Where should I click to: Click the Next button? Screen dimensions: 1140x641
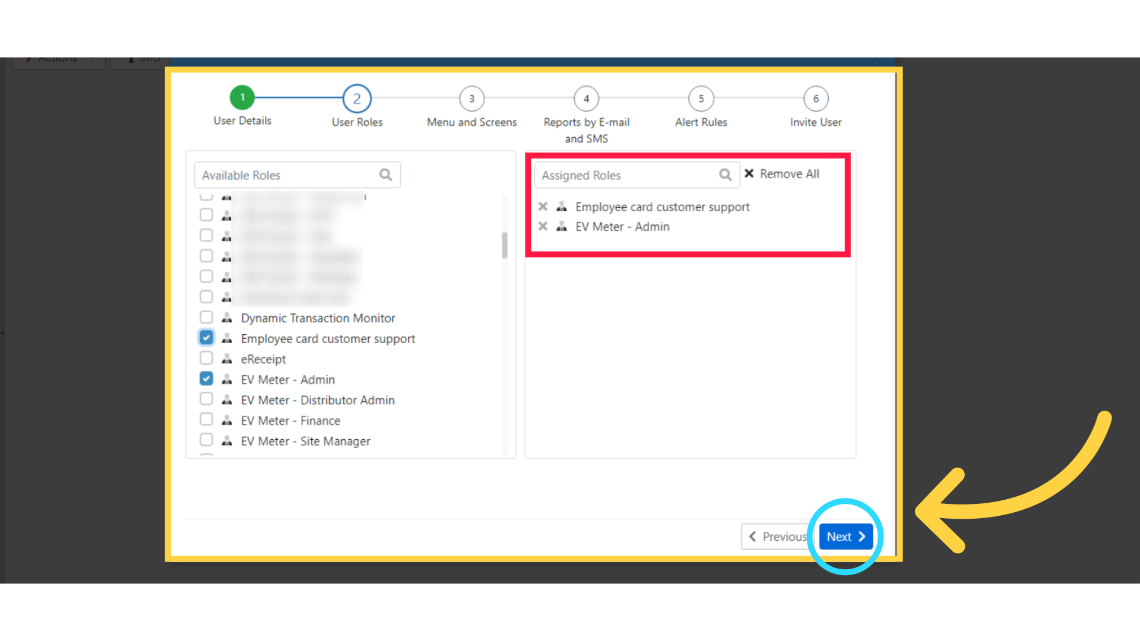click(845, 537)
